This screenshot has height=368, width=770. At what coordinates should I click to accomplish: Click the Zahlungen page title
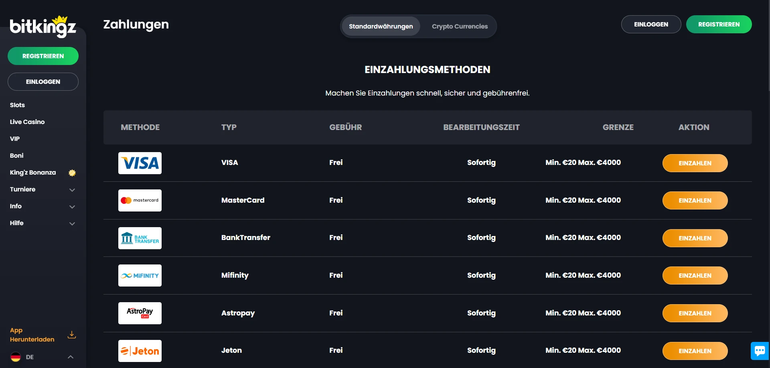coord(136,24)
